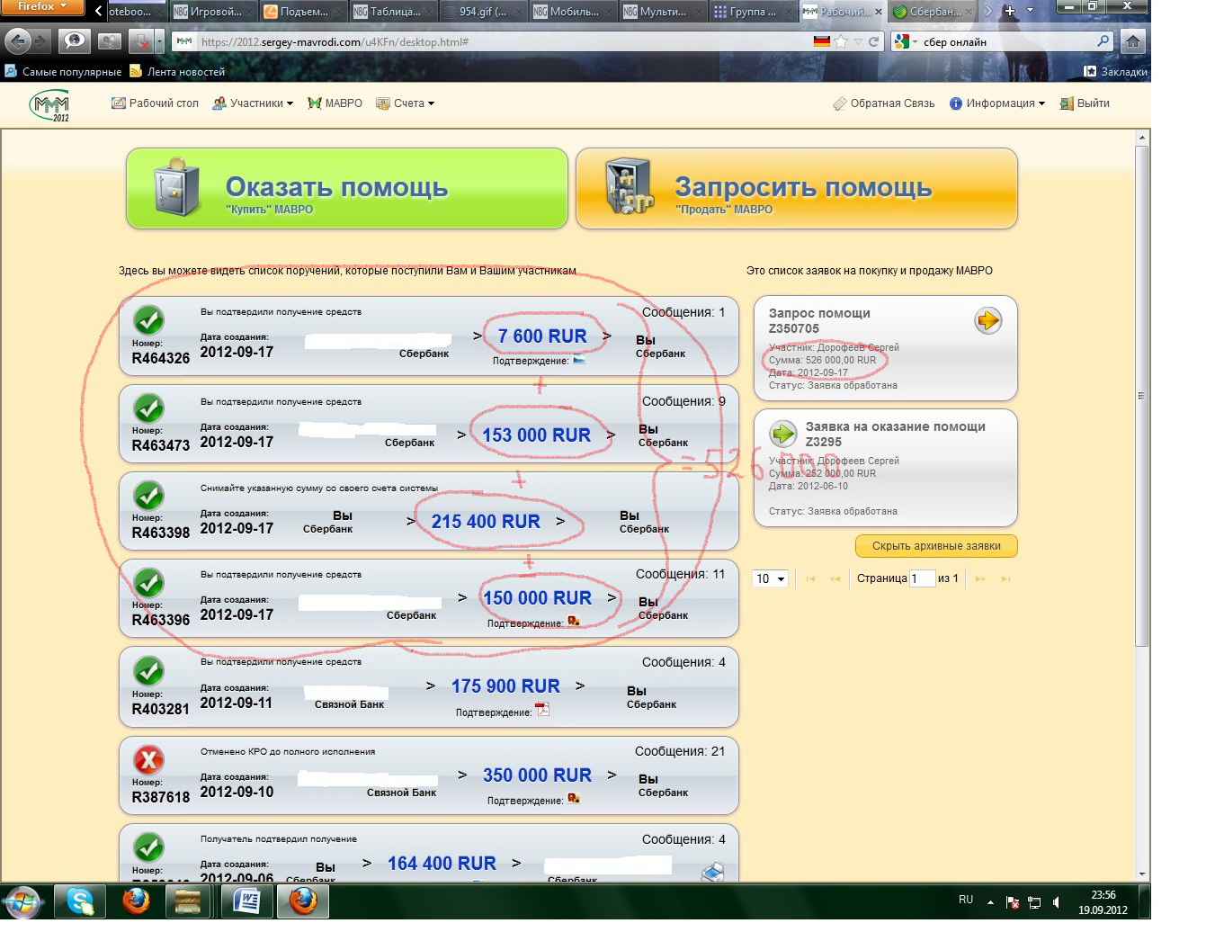Viewport: 1215px width, 950px height.
Task: Expand the Участники dropdown menu
Action: 253,103
